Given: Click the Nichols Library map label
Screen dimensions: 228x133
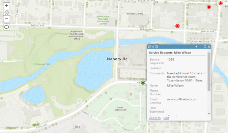Looking at the screenshot, I should (x=135, y=14).
